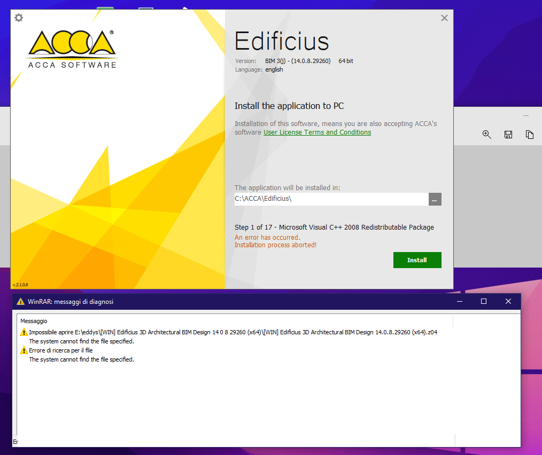Close the WinRAR diagnostic messages window

pyautogui.click(x=508, y=302)
